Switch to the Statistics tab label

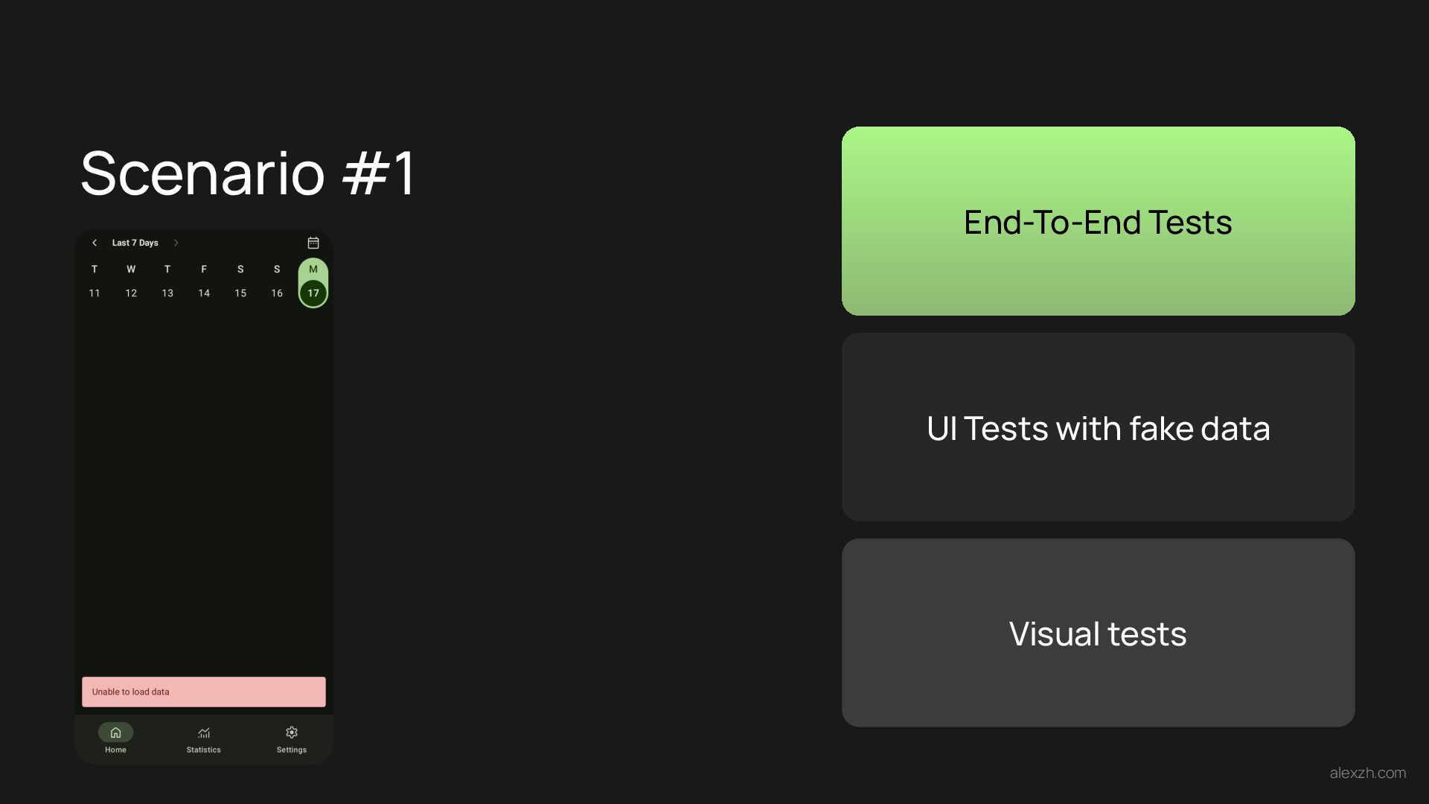(204, 750)
